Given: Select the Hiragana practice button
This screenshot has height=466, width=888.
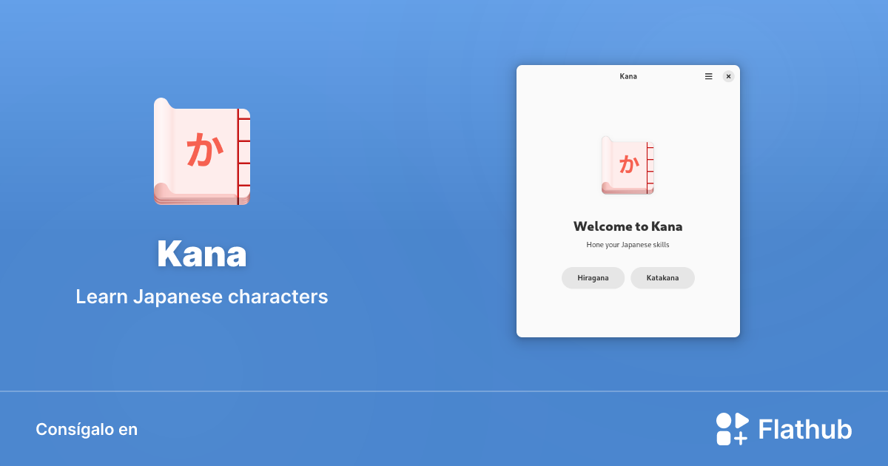Looking at the screenshot, I should coord(593,278).
